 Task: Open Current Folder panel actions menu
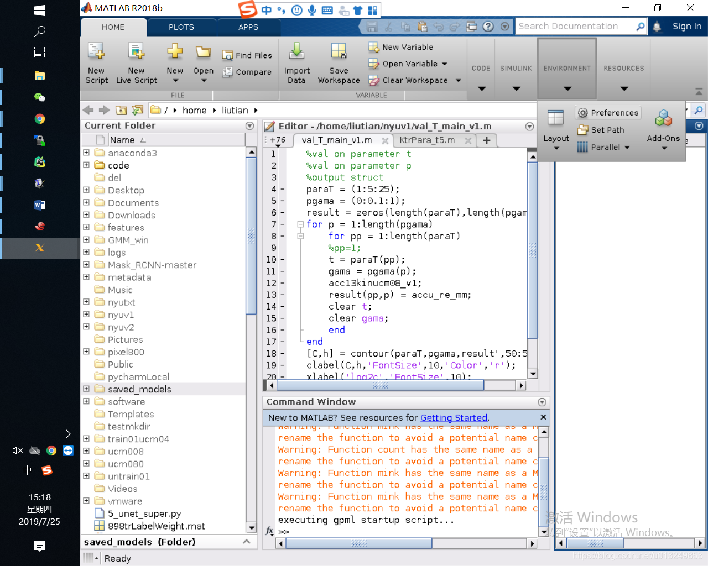click(x=249, y=126)
